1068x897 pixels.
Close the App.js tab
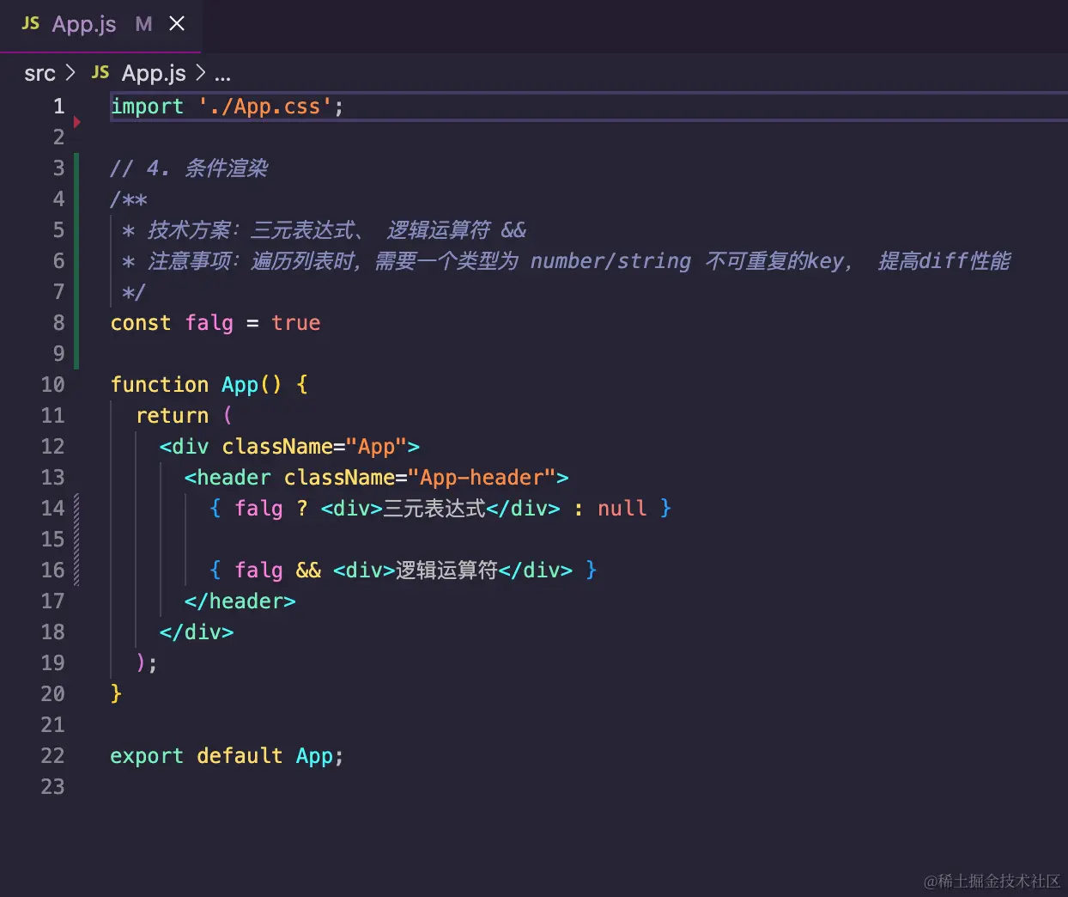[x=177, y=24]
